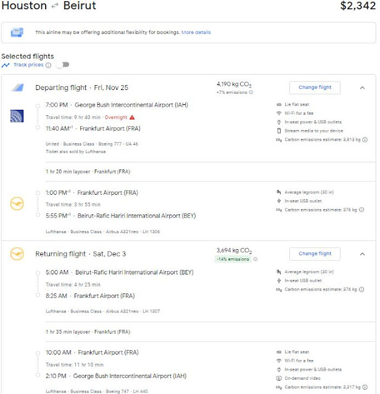Image resolution: width=380 pixels, height=394 pixels.
Task: Toggle the Track prices switch
Action: [x=62, y=65]
